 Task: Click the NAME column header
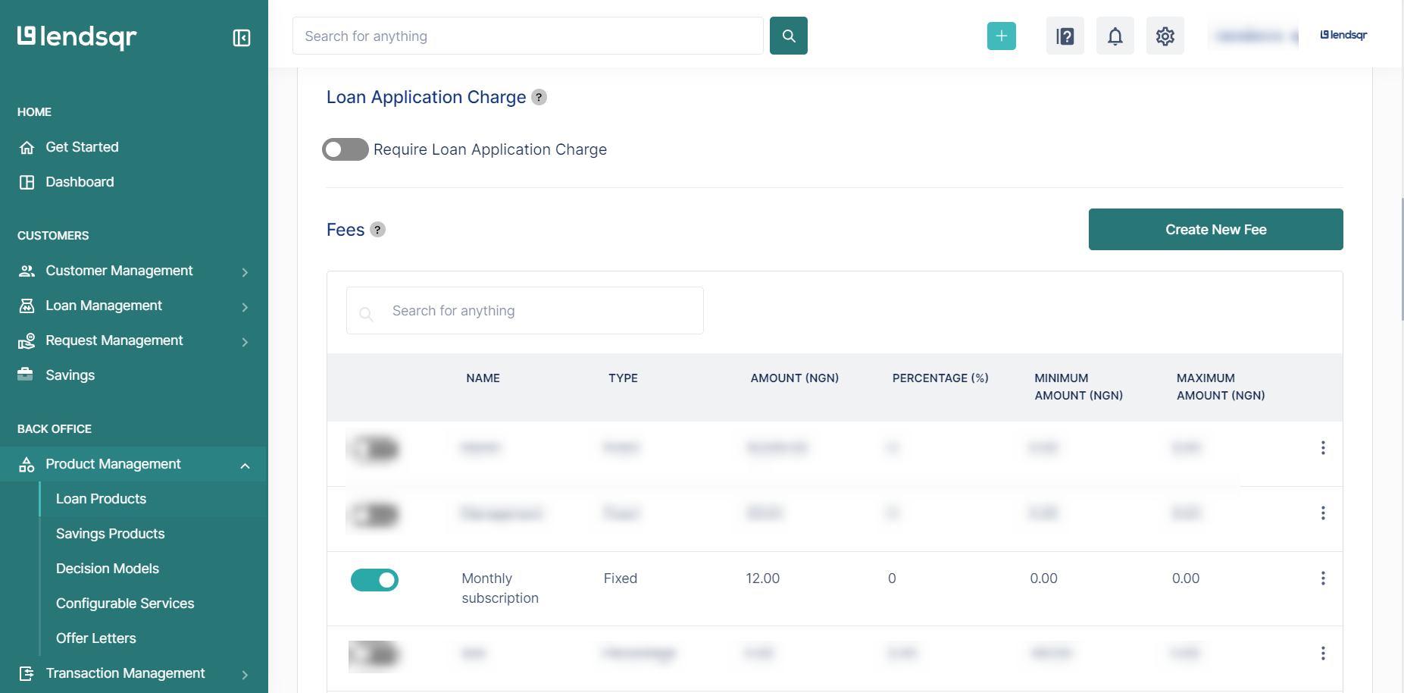click(x=483, y=378)
